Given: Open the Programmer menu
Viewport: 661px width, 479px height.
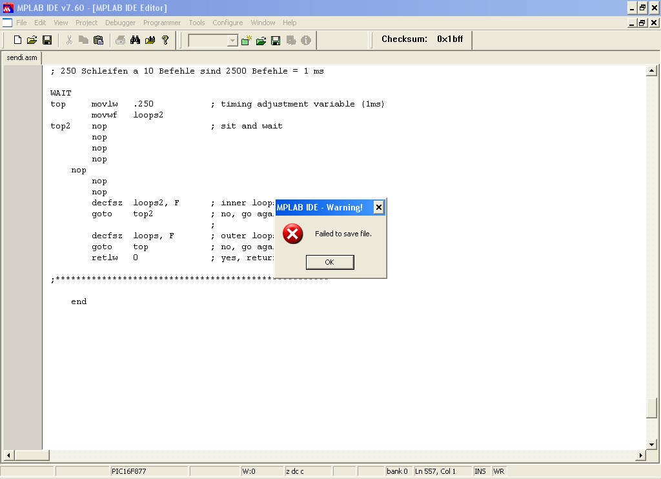Looking at the screenshot, I should 162,23.
